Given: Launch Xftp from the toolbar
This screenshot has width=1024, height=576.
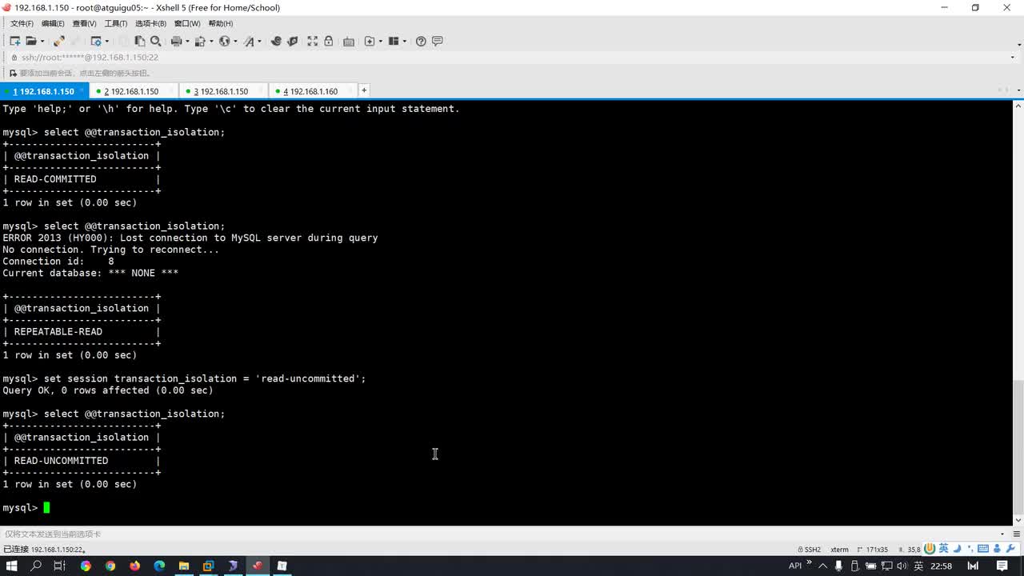Looking at the screenshot, I should pos(276,41).
